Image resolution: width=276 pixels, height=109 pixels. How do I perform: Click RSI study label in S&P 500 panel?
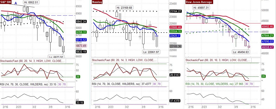(x=28, y=84)
